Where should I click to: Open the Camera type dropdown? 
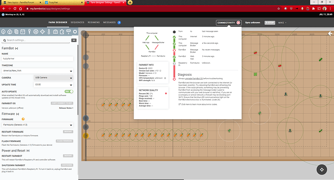[x=53, y=78]
